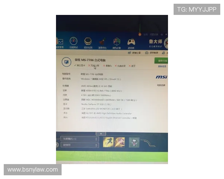Viewport: 224px width, 179px height.
Task: Open the 性能测试 performance test gauge icon
Action: pos(74,41)
